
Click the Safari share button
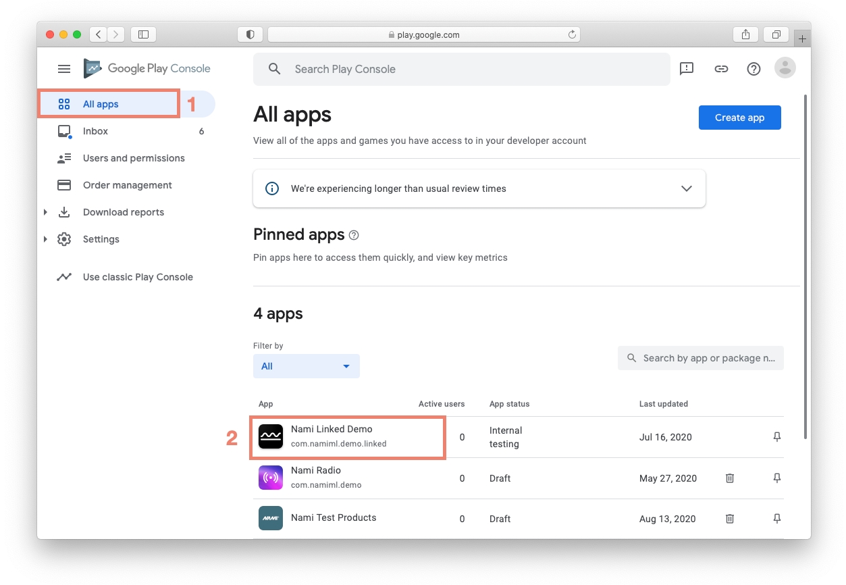745,34
